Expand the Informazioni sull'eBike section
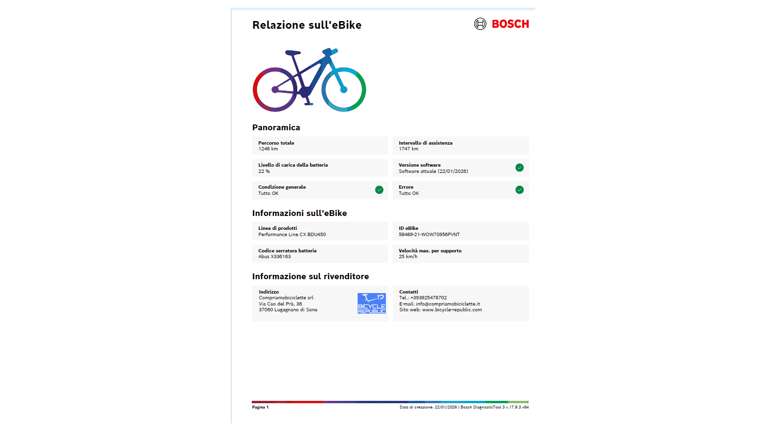This screenshot has width=766, height=431. tap(300, 213)
